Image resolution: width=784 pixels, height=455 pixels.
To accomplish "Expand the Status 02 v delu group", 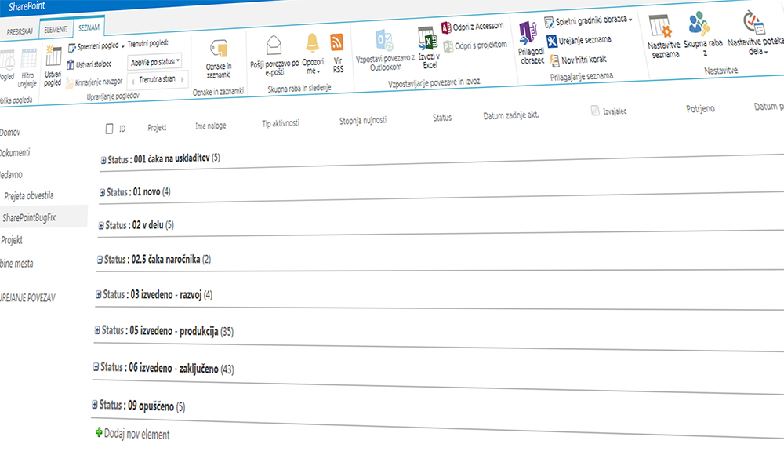I will (x=100, y=225).
